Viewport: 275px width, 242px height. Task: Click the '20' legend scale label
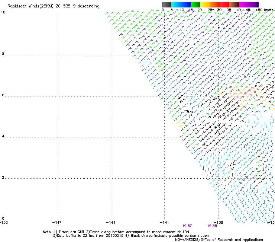200,10
